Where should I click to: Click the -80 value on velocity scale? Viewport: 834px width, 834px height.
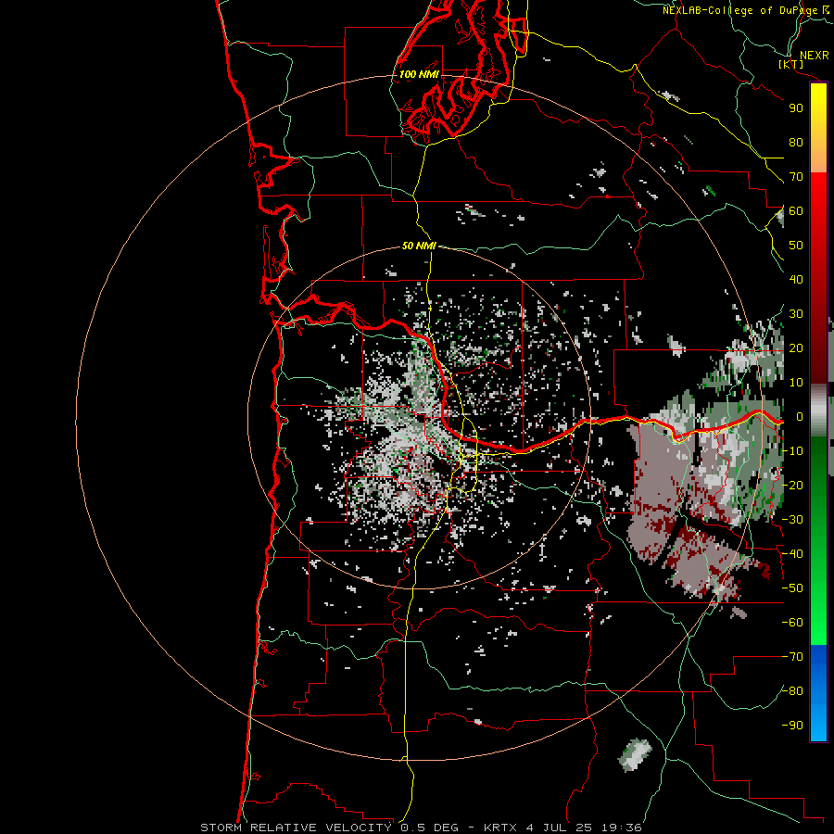(x=792, y=691)
